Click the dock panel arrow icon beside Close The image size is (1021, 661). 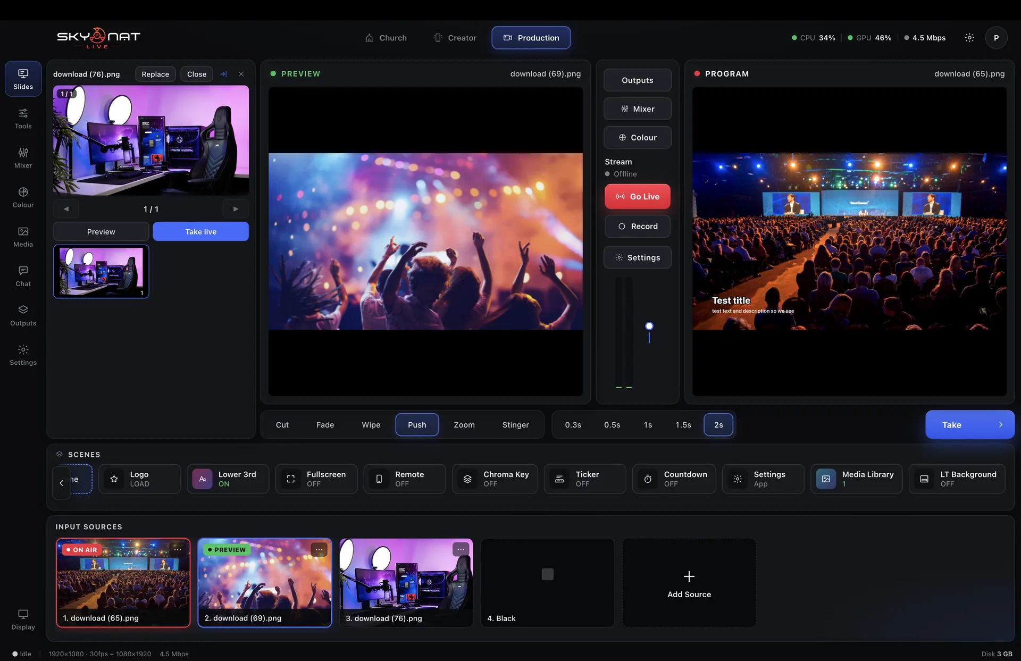pyautogui.click(x=223, y=74)
